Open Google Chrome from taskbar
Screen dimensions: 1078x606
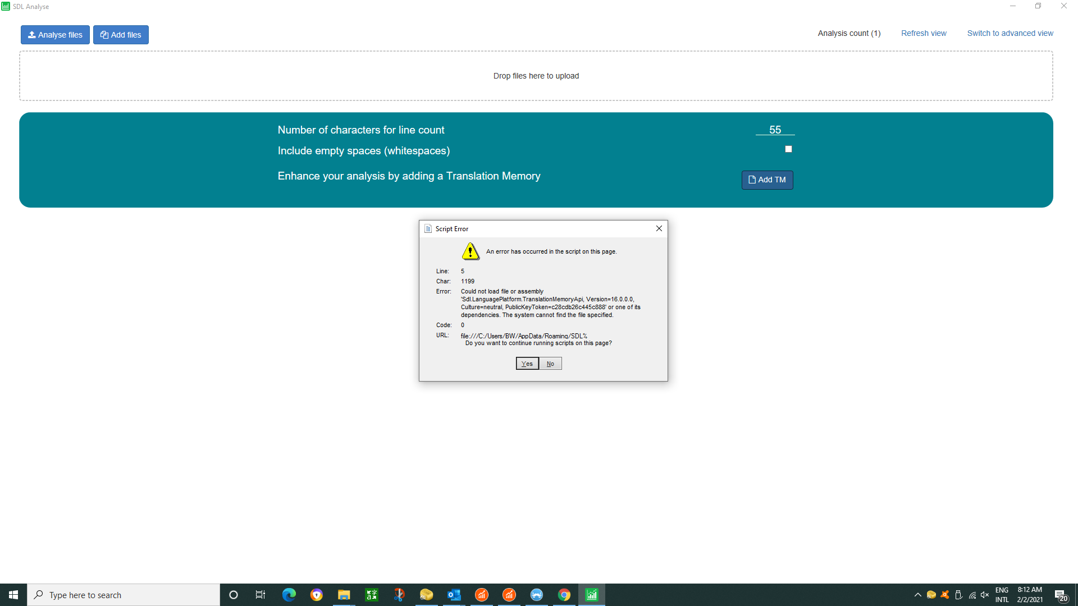pyautogui.click(x=564, y=595)
